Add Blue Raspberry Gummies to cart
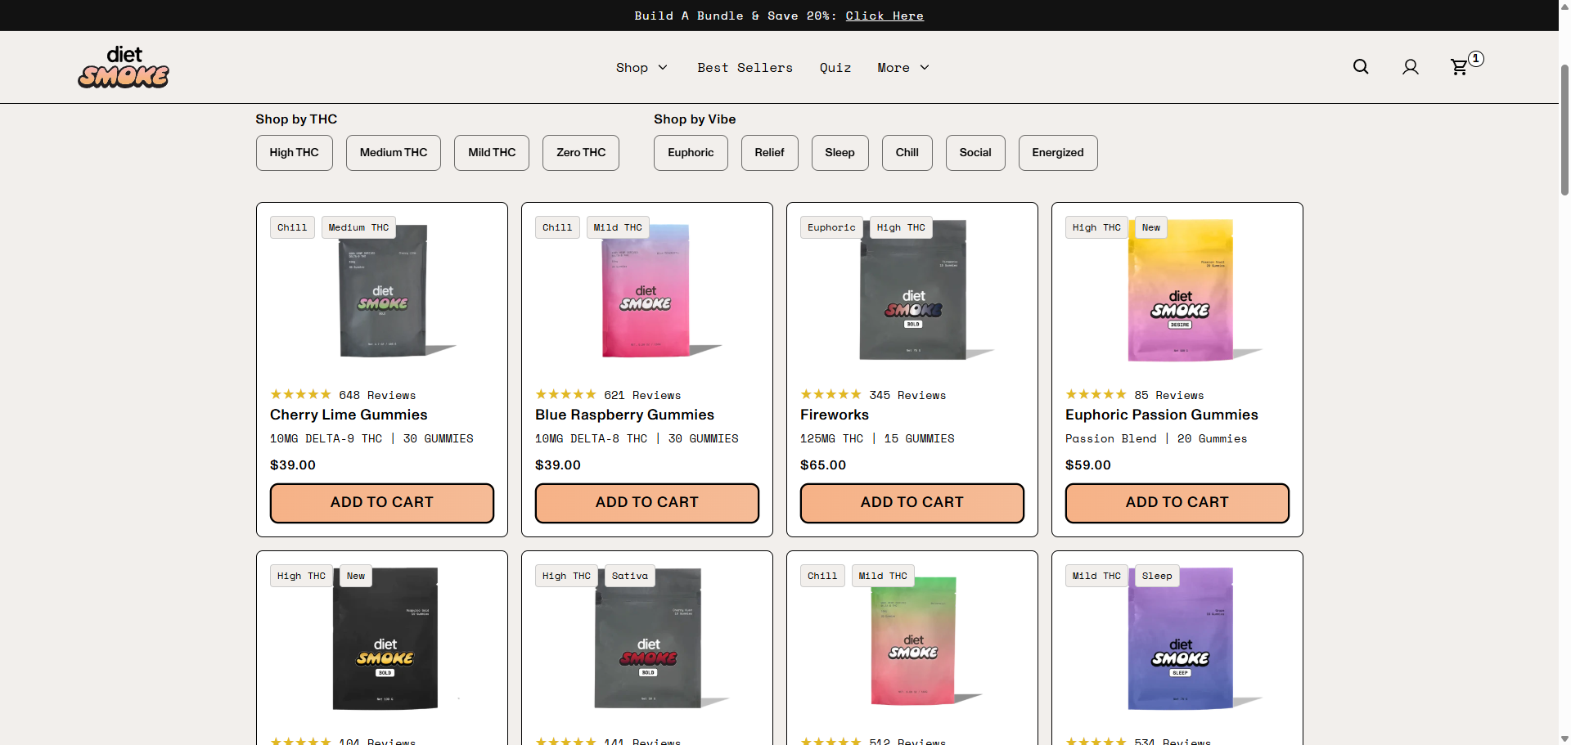The image size is (1571, 745). pos(647,503)
